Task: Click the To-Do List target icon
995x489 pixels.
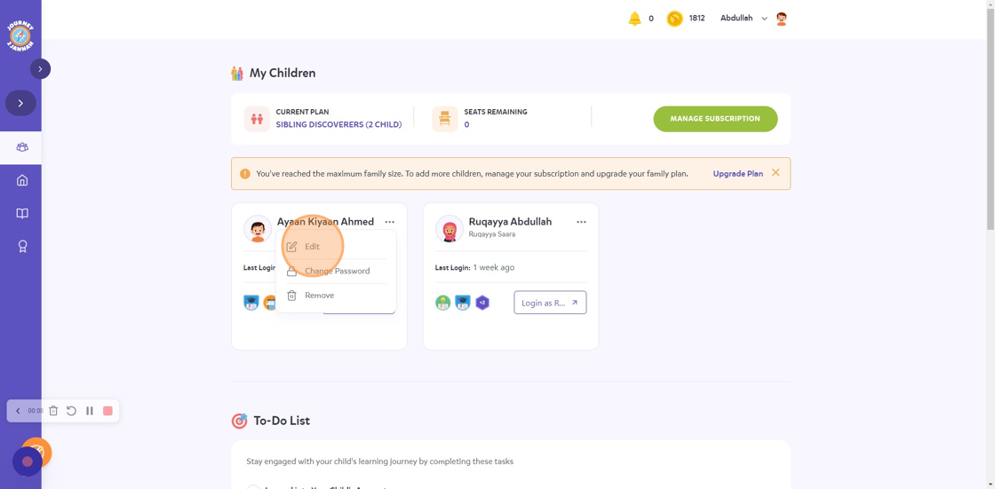Action: tap(239, 421)
